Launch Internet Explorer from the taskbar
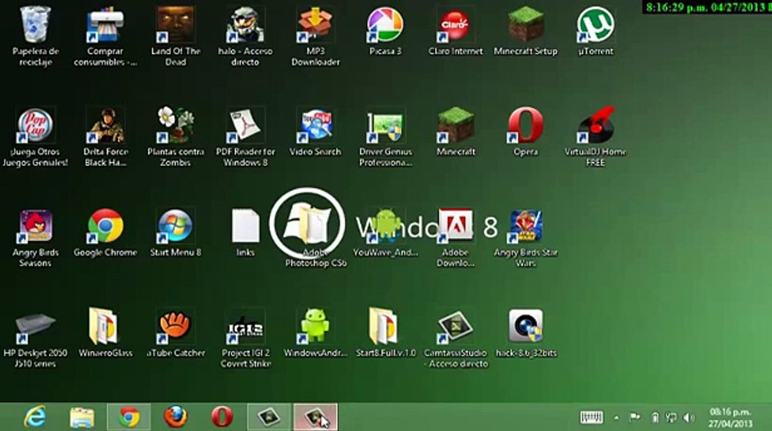This screenshot has height=431, width=772. (35, 417)
